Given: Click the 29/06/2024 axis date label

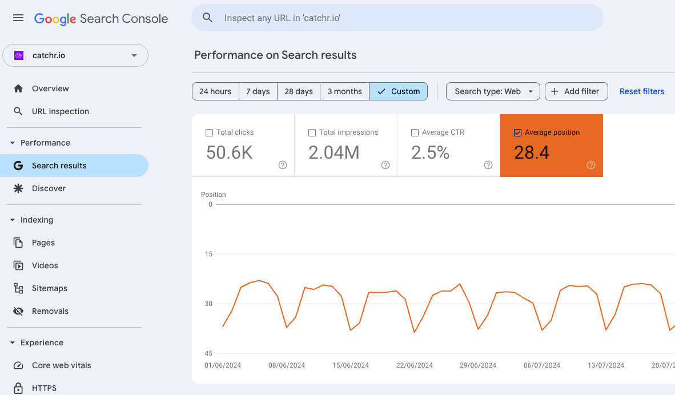Looking at the screenshot, I should [x=478, y=365].
